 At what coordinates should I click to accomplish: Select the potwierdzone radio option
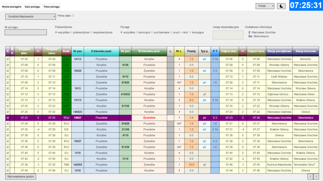click(72, 33)
